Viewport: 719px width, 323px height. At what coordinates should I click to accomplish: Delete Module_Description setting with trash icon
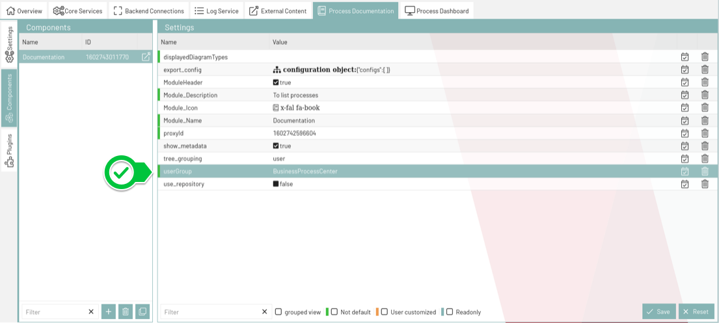click(705, 95)
